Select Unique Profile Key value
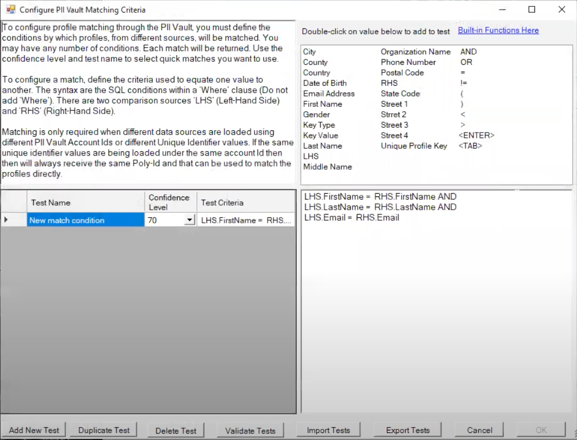577x440 pixels. [x=414, y=146]
